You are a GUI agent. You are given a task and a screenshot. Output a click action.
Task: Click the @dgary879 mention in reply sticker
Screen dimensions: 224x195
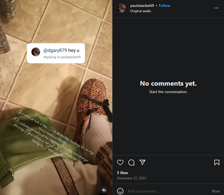(55, 50)
